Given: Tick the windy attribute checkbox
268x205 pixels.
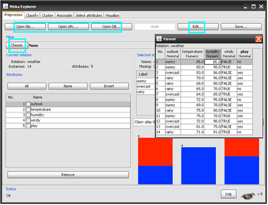Looking at the screenshot, I should point(28,120).
